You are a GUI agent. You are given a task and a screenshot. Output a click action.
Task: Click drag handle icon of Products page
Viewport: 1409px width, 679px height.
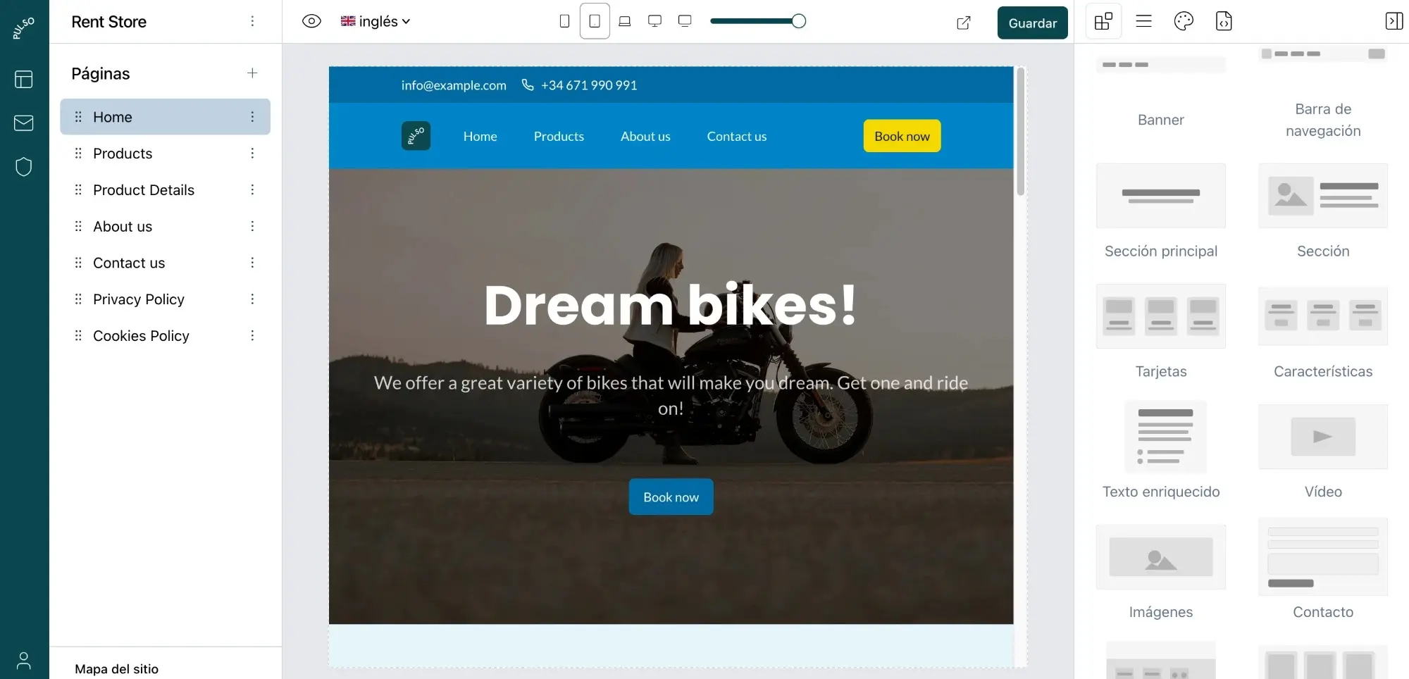tap(78, 154)
